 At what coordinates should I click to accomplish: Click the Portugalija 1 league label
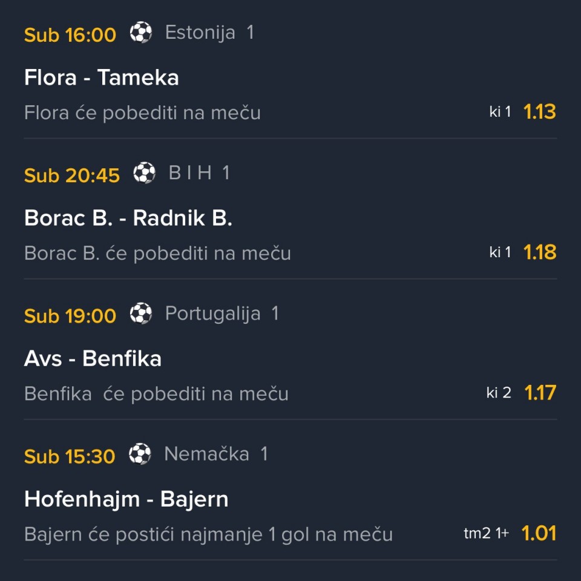[x=222, y=313]
